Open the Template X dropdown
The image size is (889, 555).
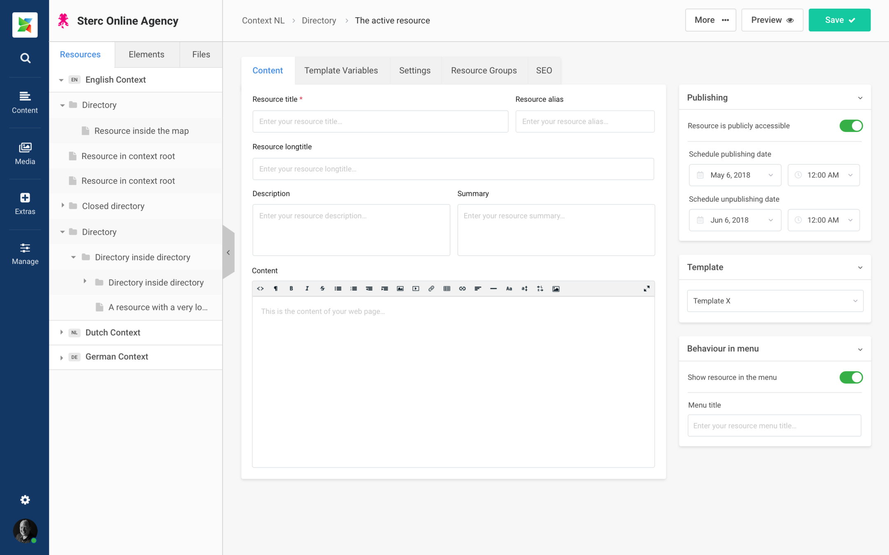coord(775,301)
